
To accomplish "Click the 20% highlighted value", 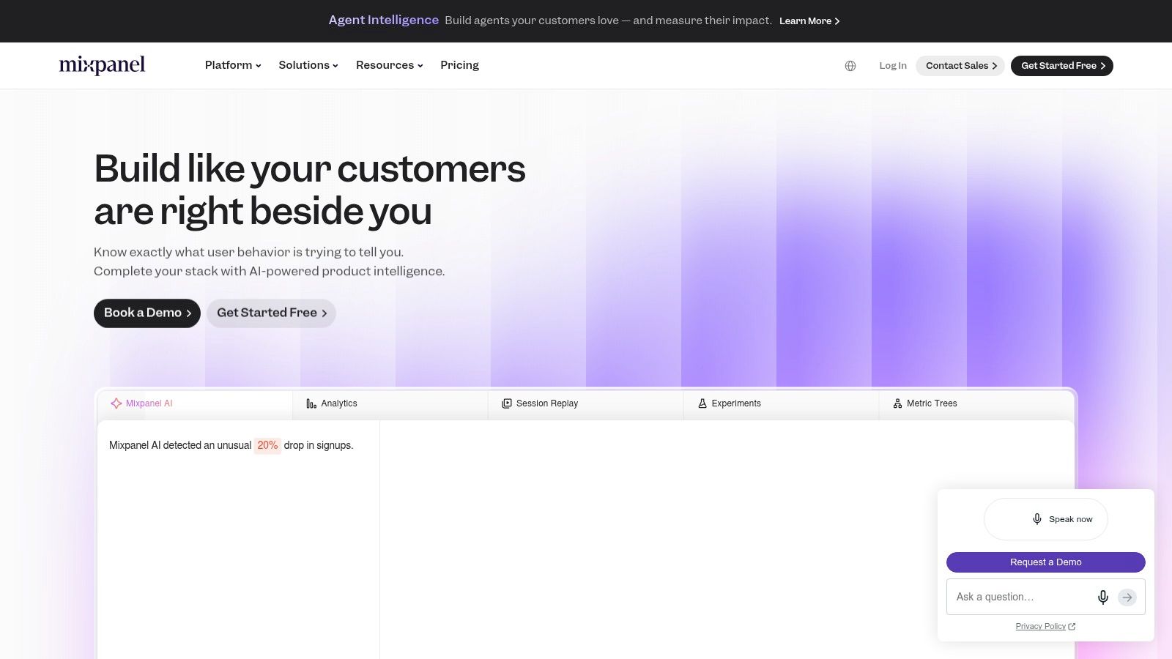I will 267,445.
